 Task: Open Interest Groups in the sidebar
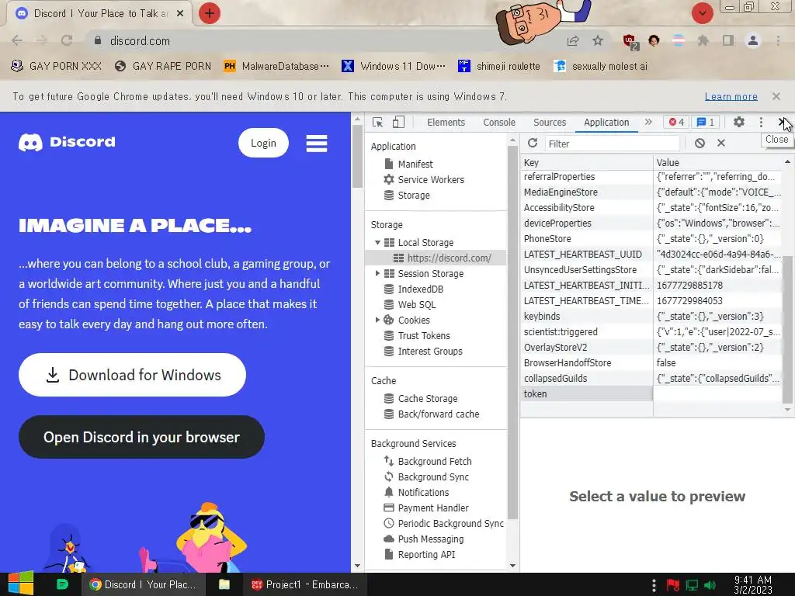point(423,352)
